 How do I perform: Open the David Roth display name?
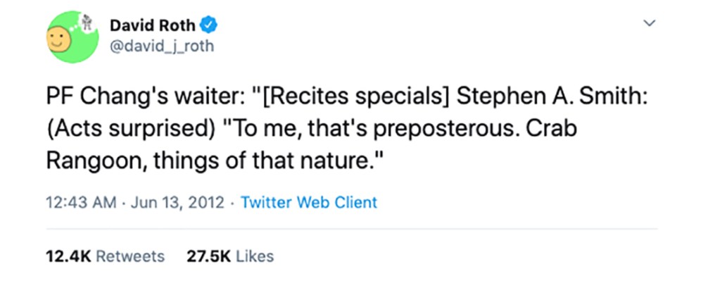[x=153, y=25]
